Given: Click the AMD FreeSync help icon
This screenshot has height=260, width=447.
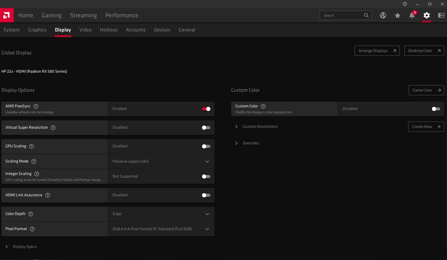Looking at the screenshot, I should point(36,106).
